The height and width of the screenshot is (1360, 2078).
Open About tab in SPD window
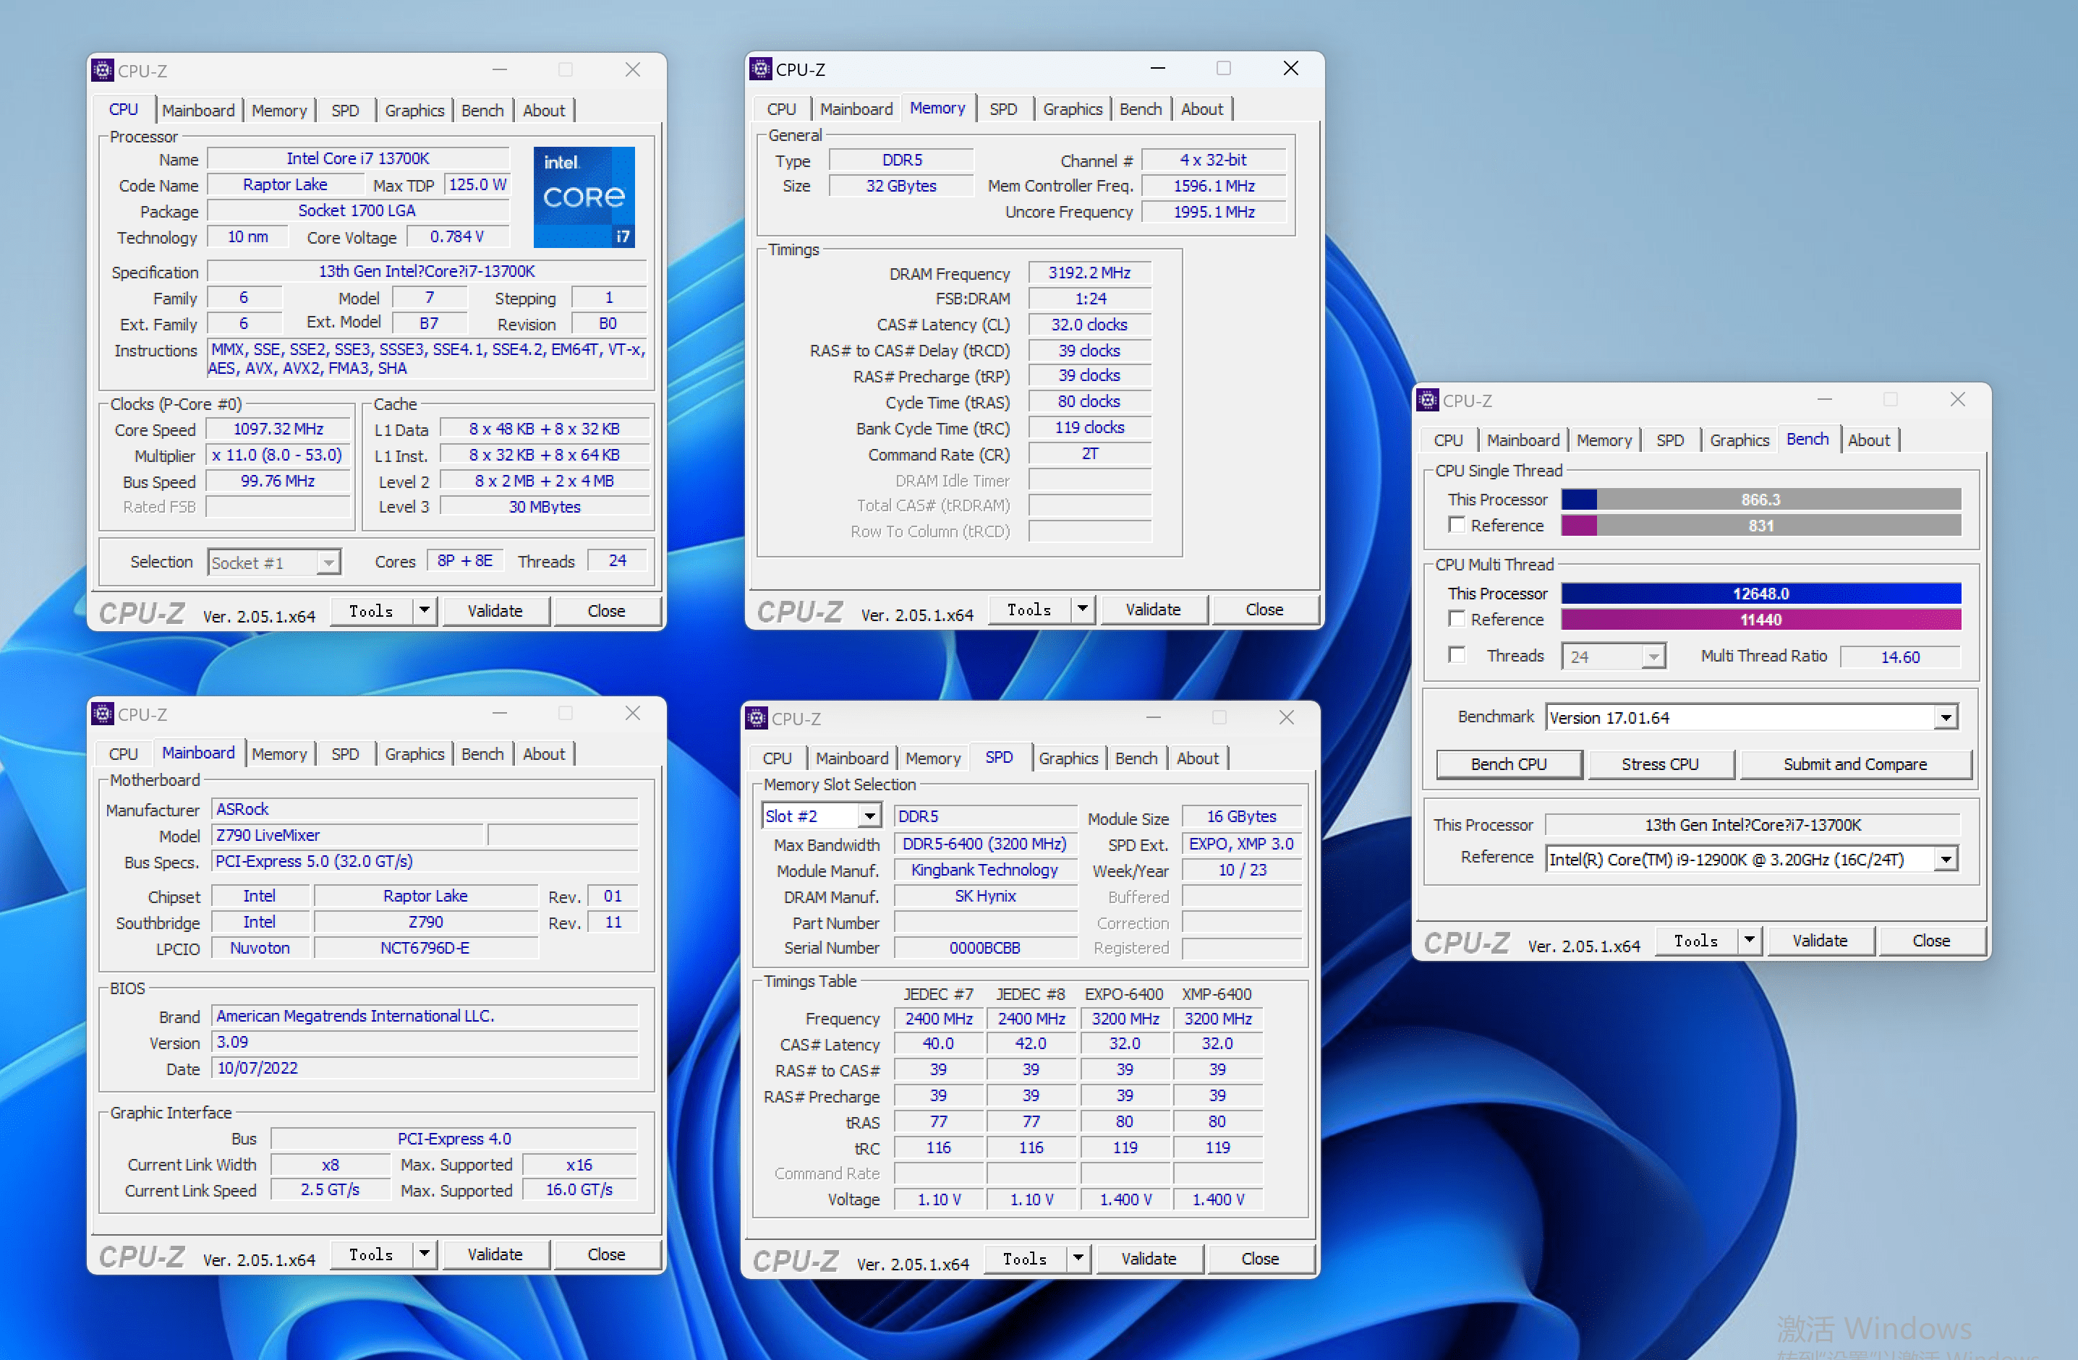coord(1197,758)
